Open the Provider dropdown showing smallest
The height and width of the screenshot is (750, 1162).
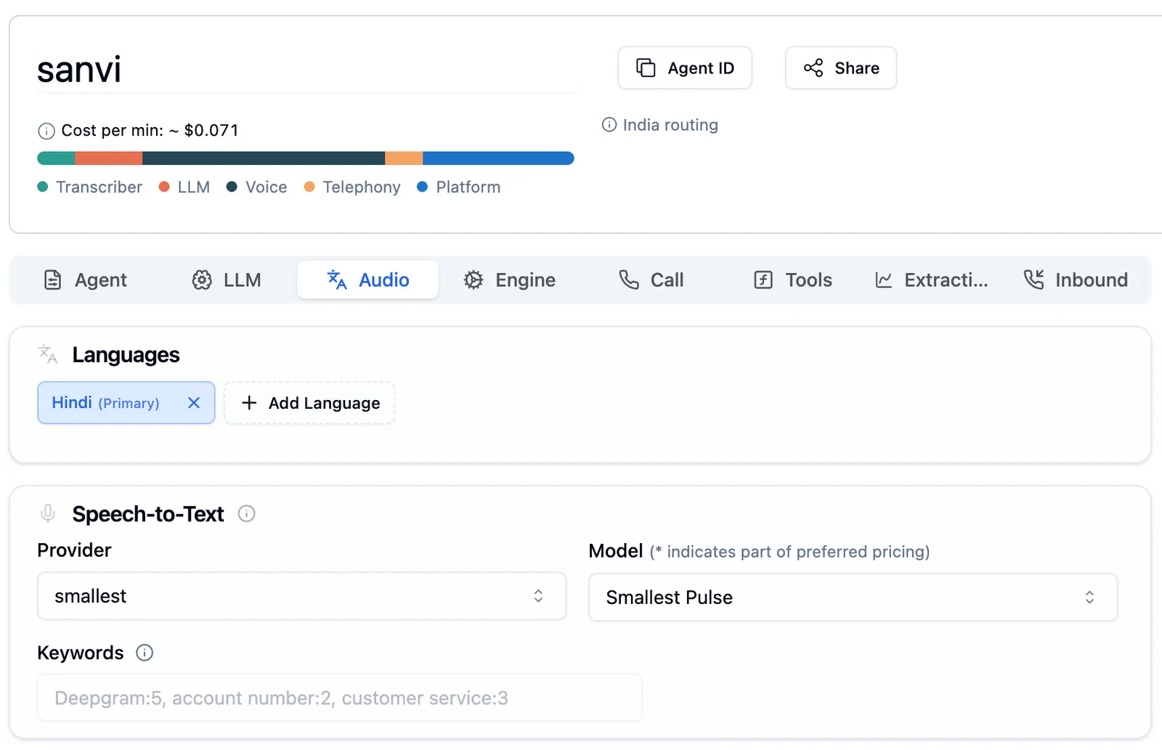click(x=301, y=596)
